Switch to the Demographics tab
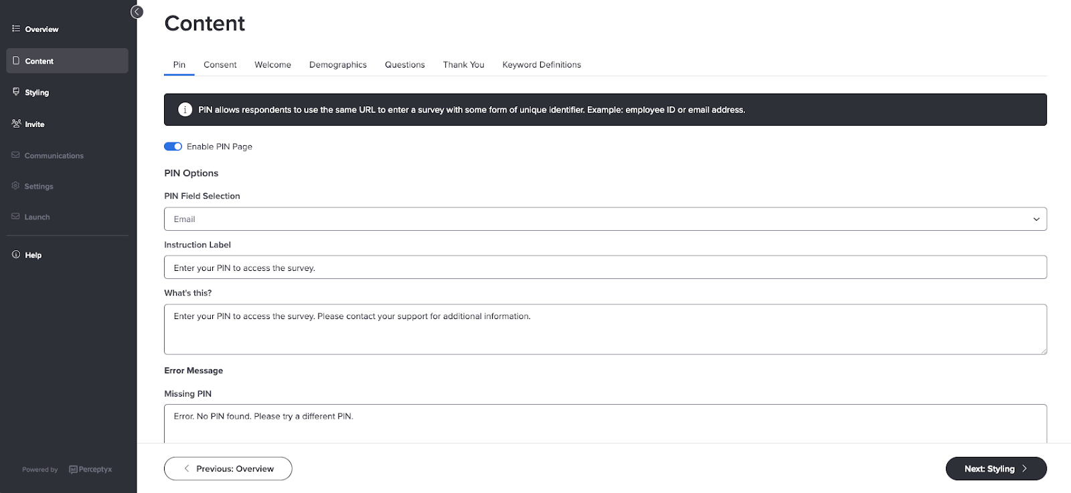 click(338, 65)
